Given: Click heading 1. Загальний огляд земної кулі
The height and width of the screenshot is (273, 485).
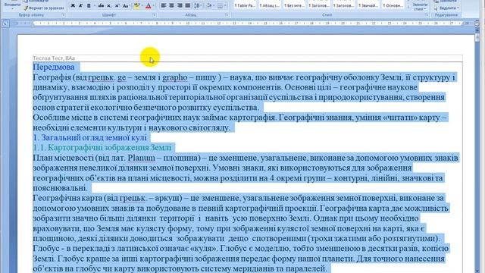Looking at the screenshot, I should click(x=89, y=137).
